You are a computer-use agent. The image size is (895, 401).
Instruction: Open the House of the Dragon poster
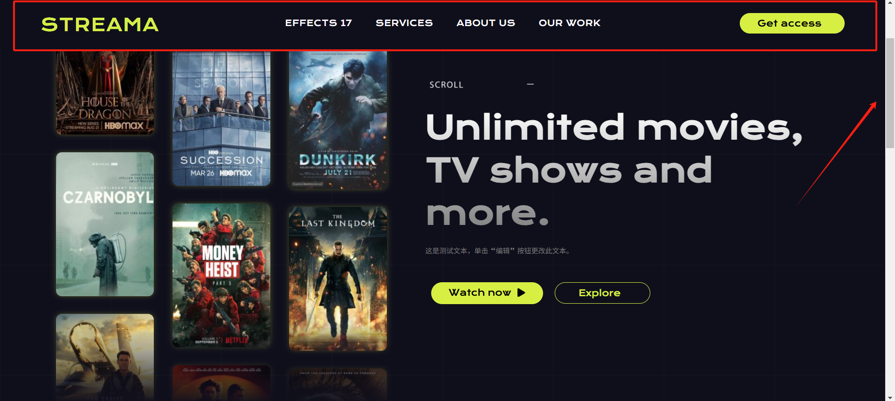105,93
